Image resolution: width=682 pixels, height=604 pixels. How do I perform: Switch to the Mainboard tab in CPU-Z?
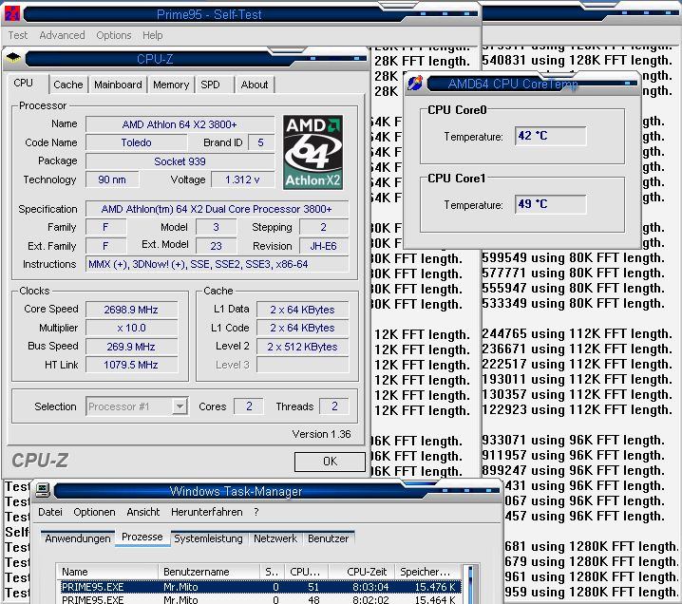coord(118,85)
